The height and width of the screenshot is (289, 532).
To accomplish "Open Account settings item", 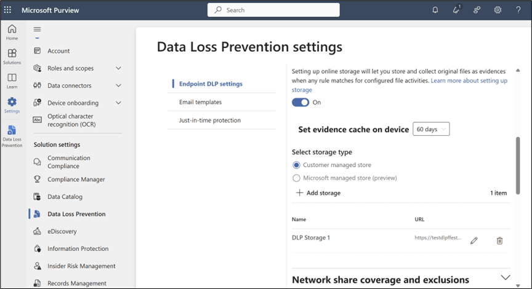I will (x=58, y=51).
